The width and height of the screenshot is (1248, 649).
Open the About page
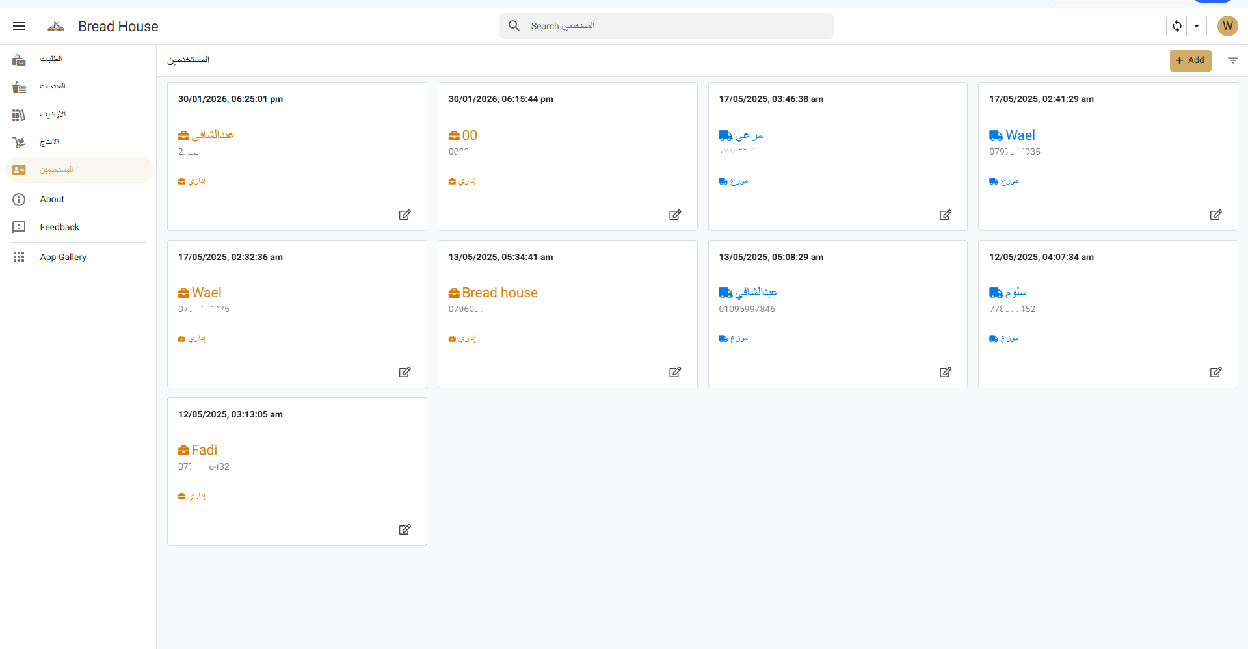pyautogui.click(x=52, y=200)
